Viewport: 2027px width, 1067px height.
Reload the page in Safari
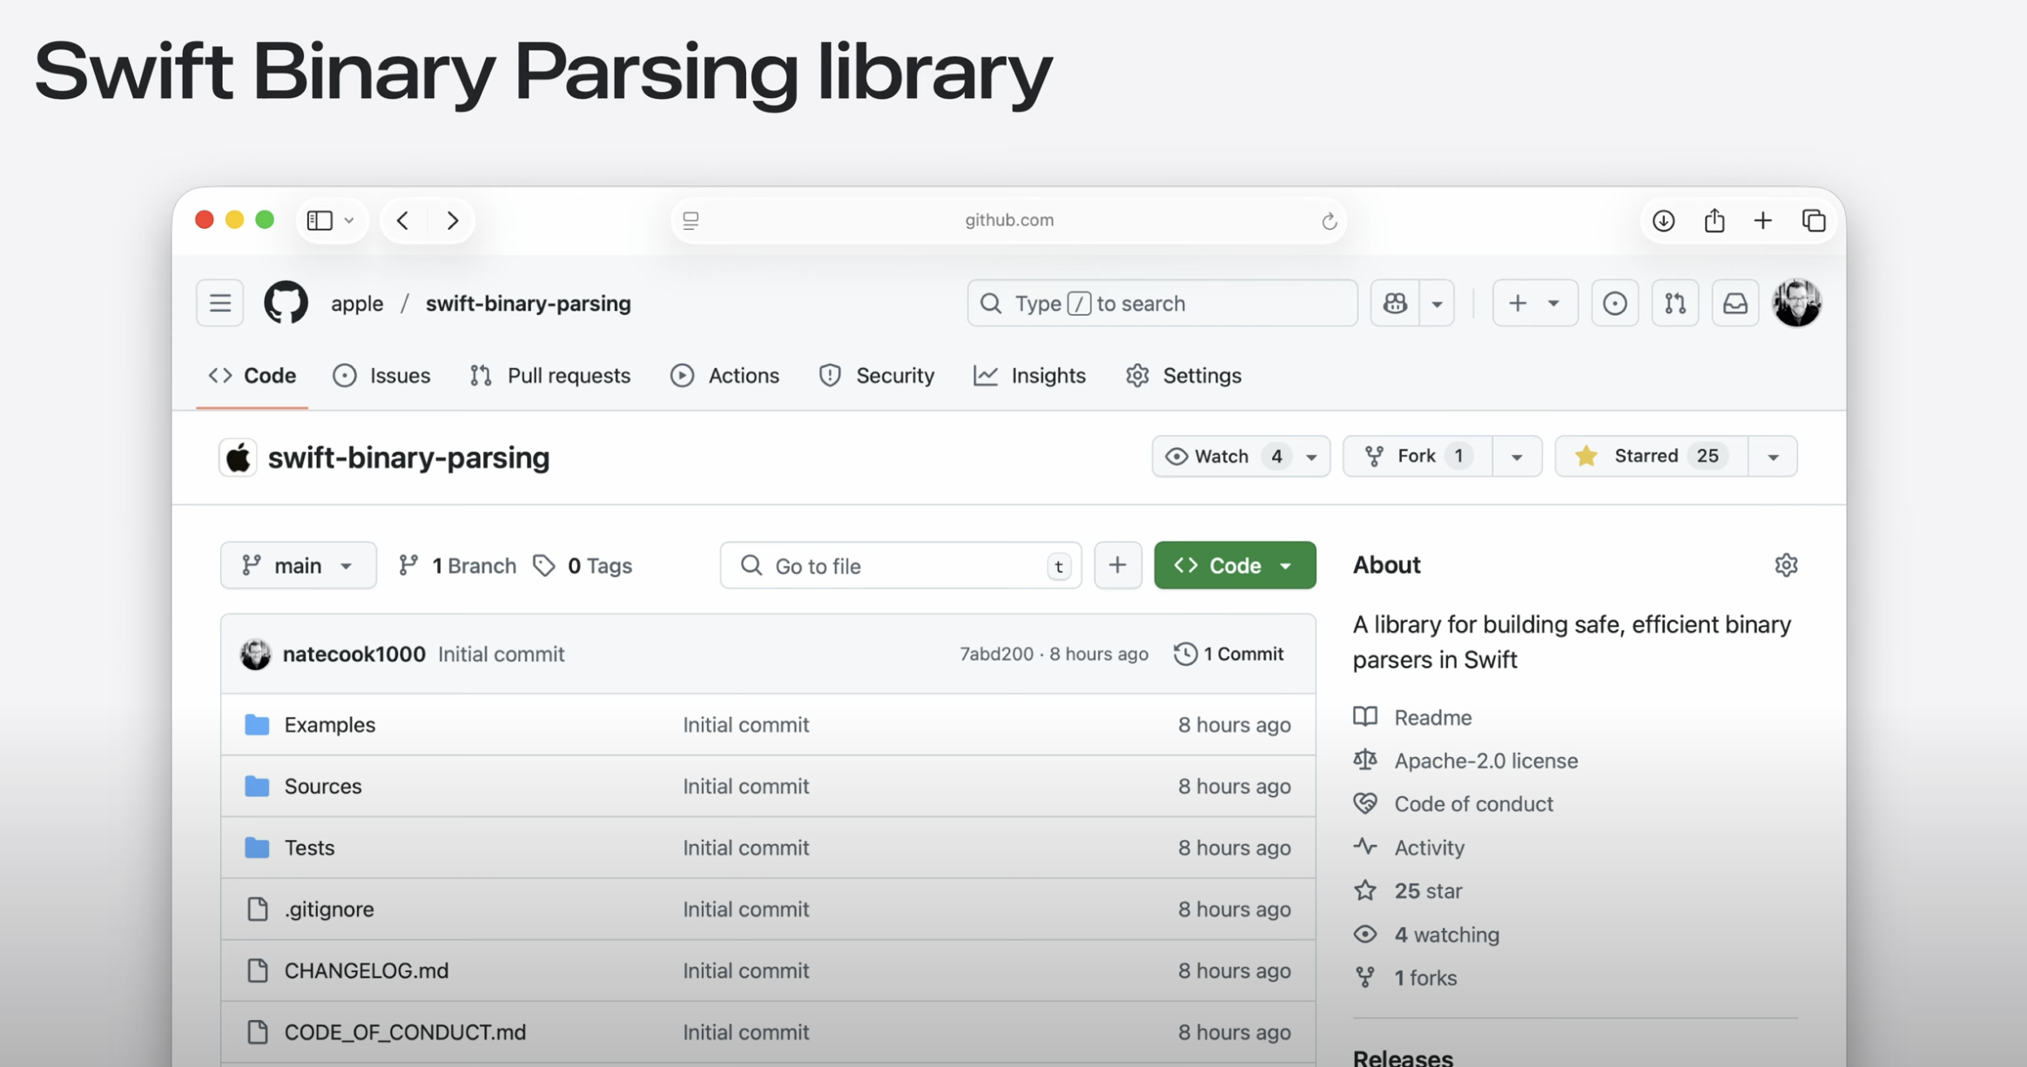pyautogui.click(x=1329, y=221)
